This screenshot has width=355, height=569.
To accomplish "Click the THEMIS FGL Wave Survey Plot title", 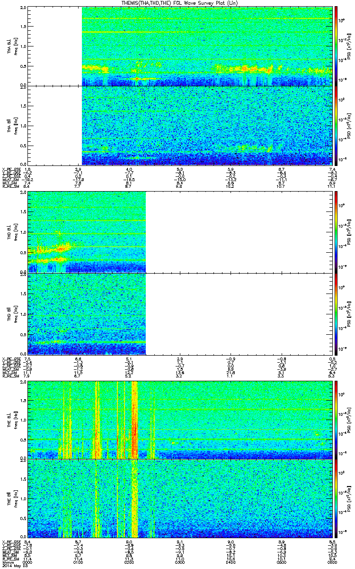I will pyautogui.click(x=180, y=3).
